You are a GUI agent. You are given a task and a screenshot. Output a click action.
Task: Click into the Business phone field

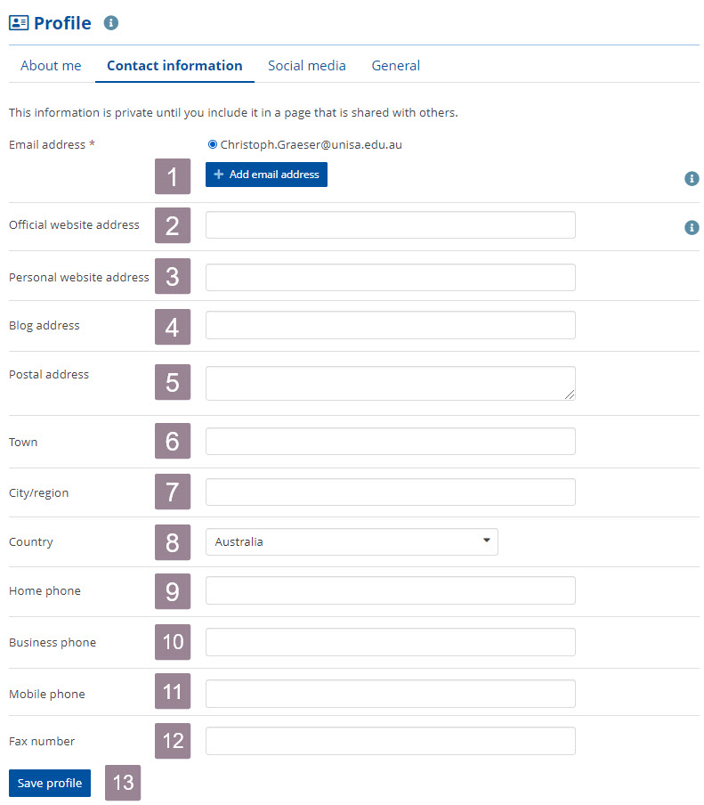coord(391,642)
